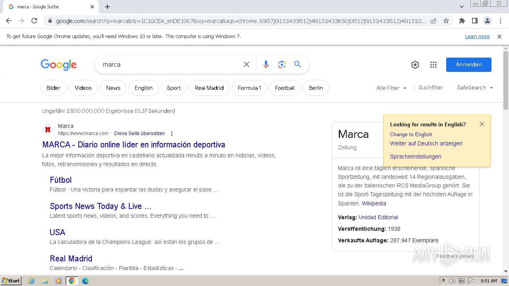Viewport: 509px width, 286px height.
Task: Select the Formula 1 filter chip
Action: click(249, 88)
